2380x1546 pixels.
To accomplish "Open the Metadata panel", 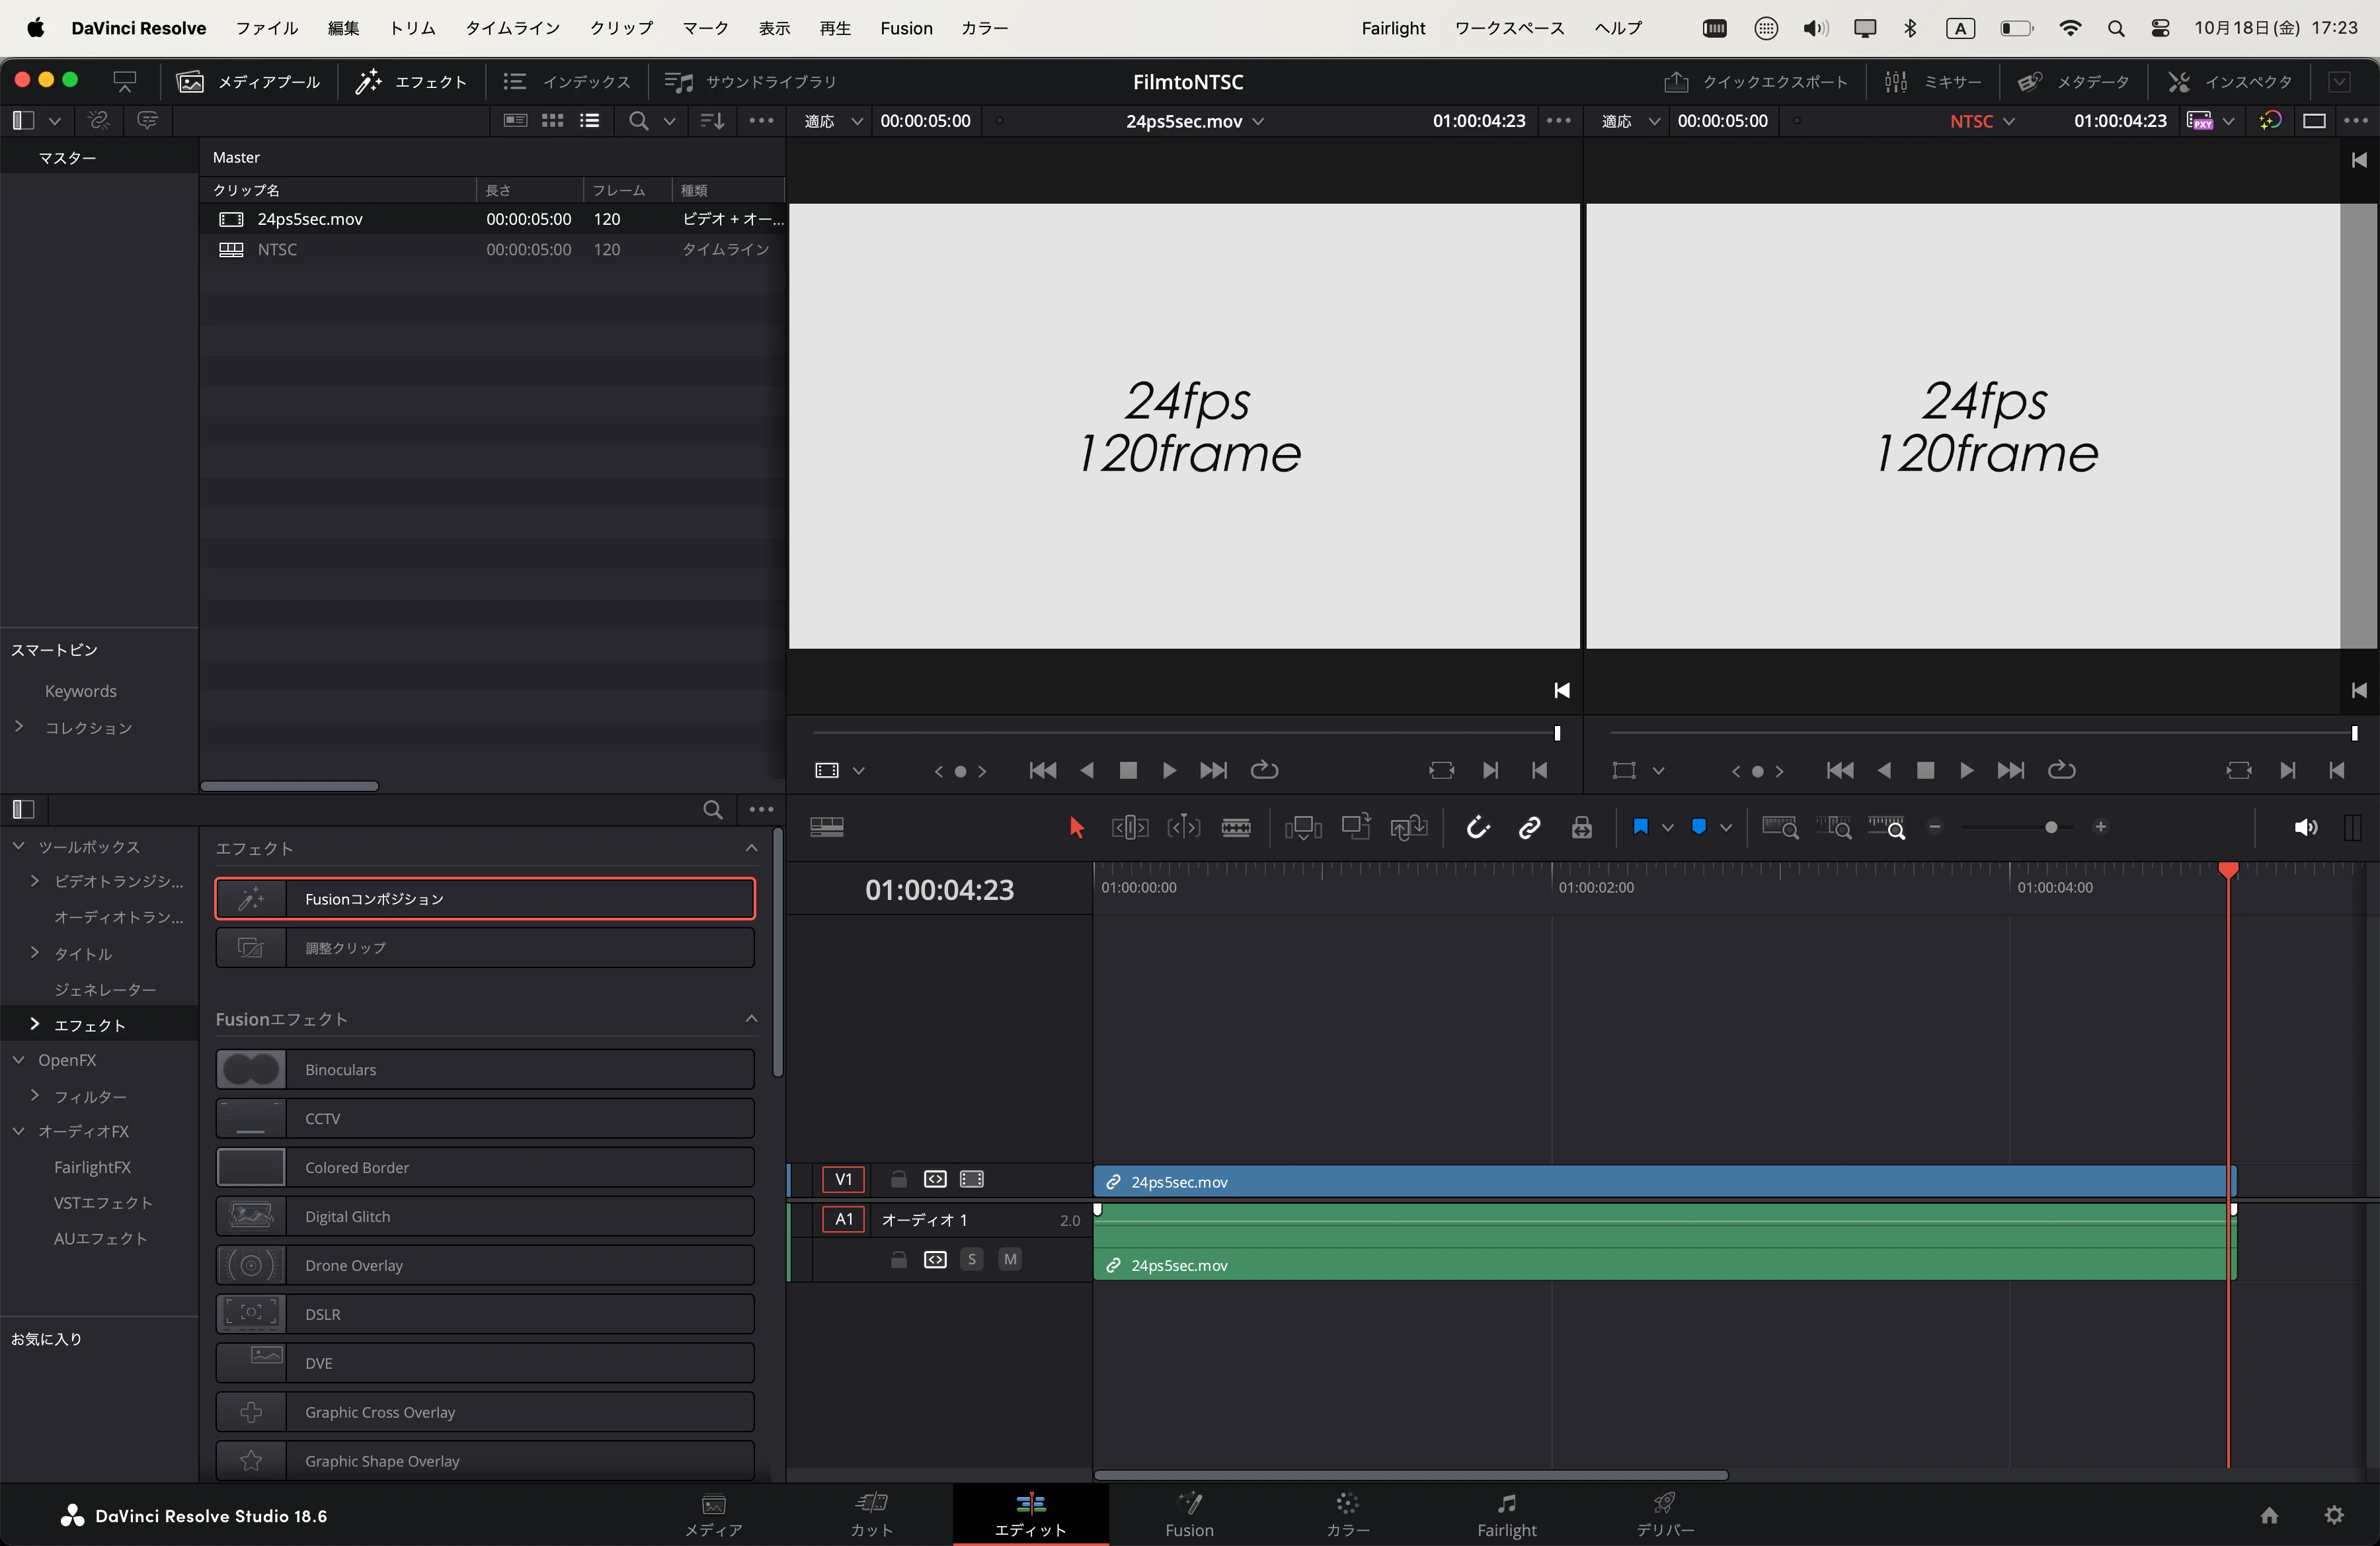I will (x=2073, y=82).
